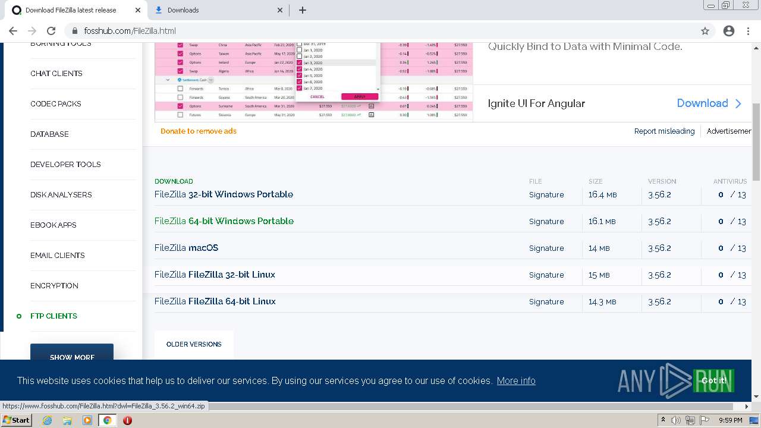Open a new tab with plus icon
Image resolution: width=761 pixels, height=428 pixels.
tap(303, 10)
